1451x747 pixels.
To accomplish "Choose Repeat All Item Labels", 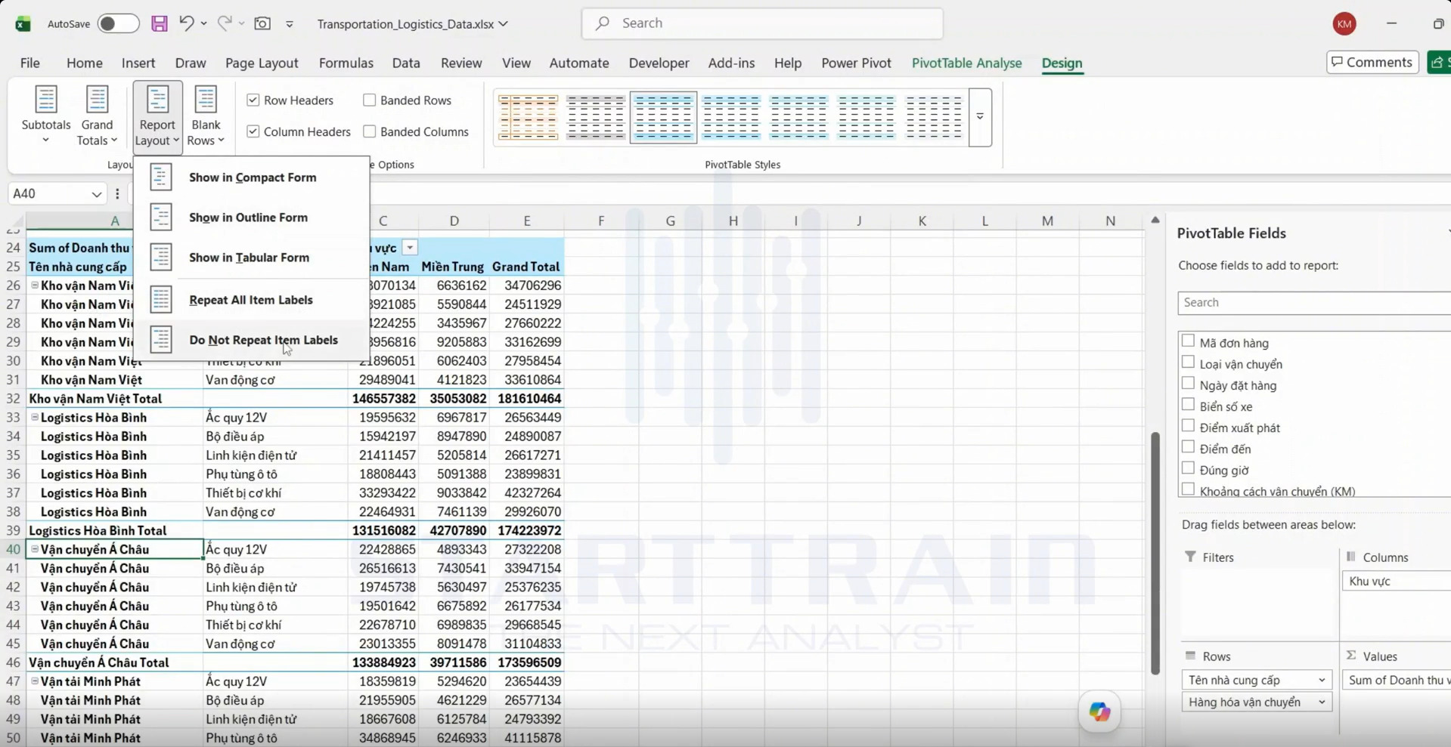I will pyautogui.click(x=251, y=300).
